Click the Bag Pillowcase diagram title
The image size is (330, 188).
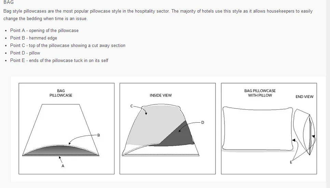click(61, 93)
